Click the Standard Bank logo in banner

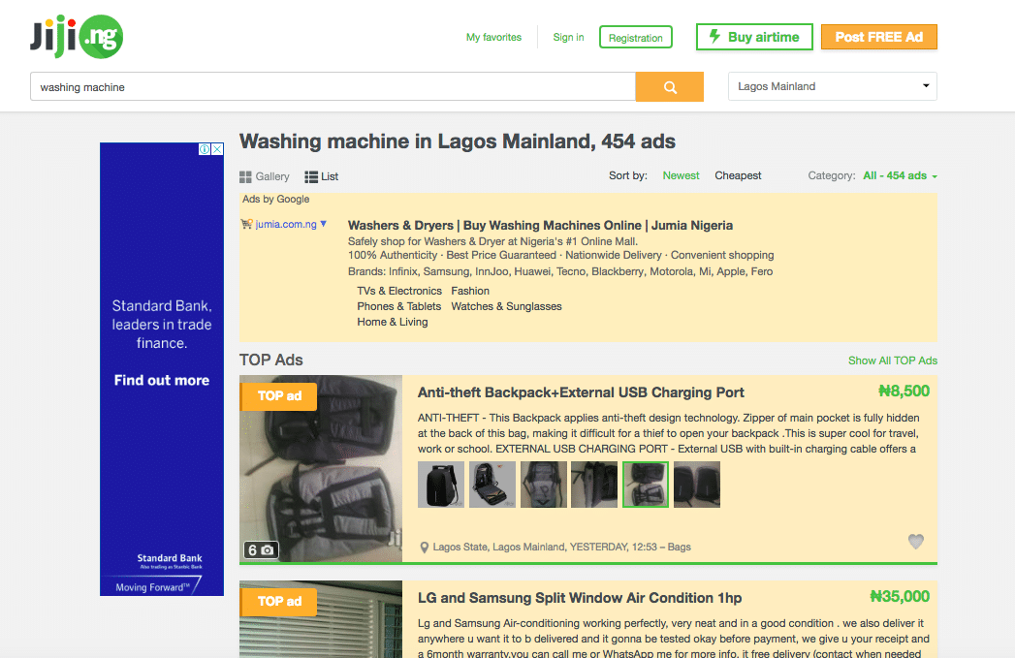[170, 560]
